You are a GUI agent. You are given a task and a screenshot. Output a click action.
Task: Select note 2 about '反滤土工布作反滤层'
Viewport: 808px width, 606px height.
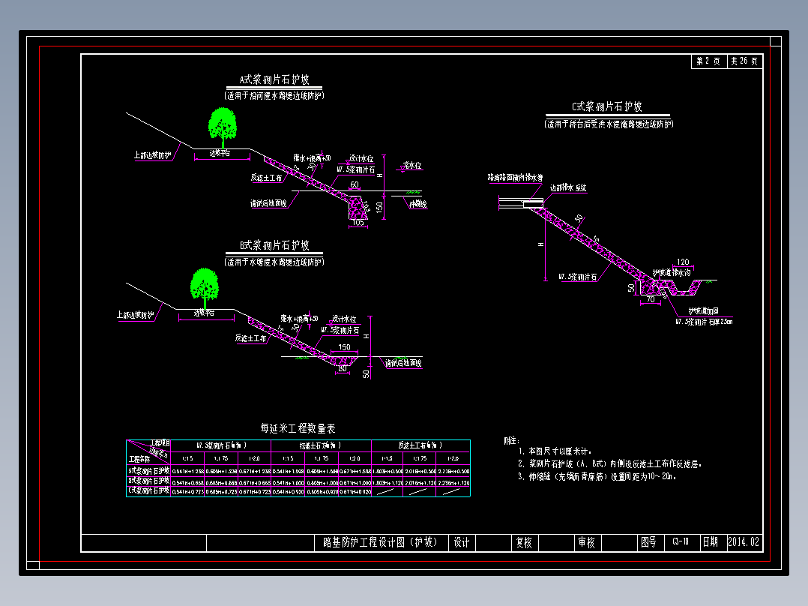(609, 464)
